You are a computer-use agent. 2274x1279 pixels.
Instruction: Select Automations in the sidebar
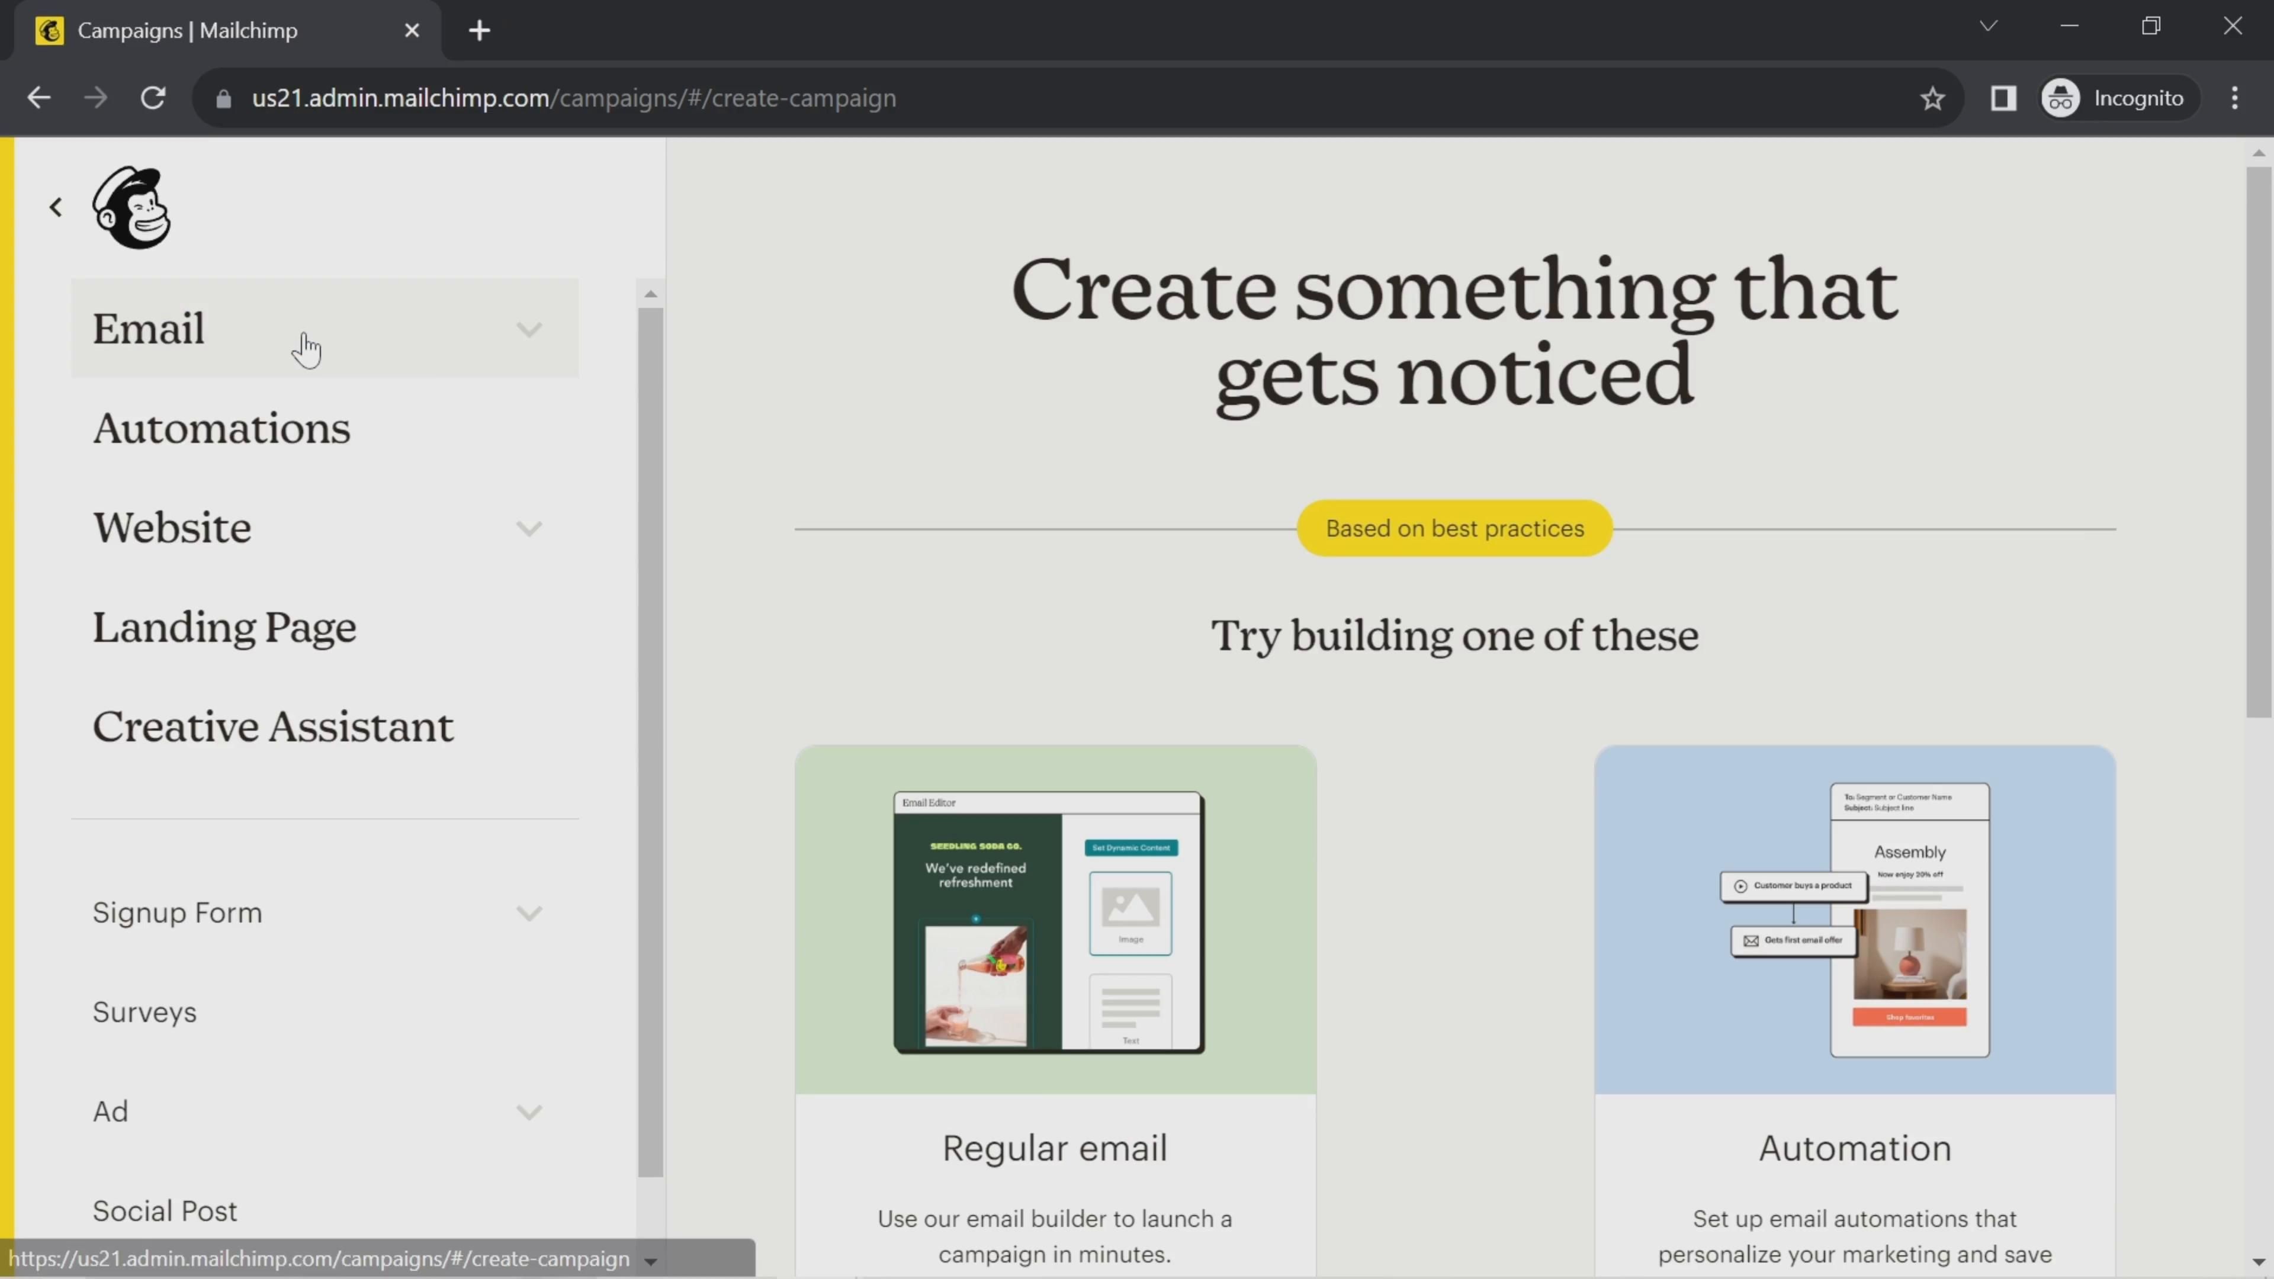(x=221, y=429)
